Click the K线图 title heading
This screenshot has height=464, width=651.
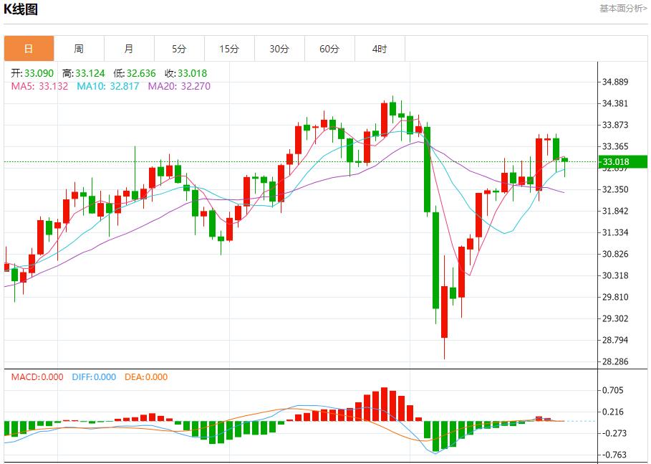tap(22, 9)
